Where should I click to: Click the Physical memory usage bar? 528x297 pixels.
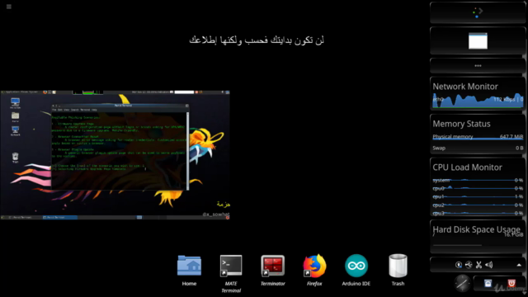tap(478, 137)
